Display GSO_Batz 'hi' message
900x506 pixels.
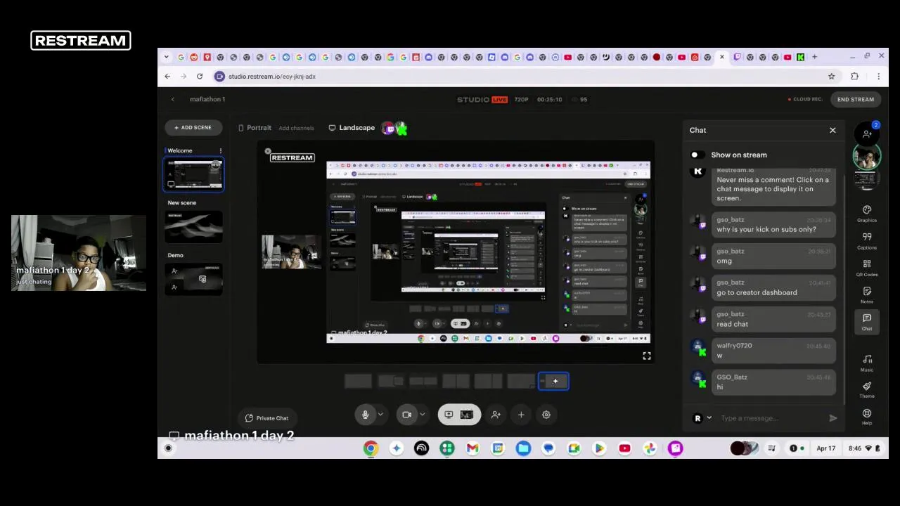pyautogui.click(x=773, y=382)
